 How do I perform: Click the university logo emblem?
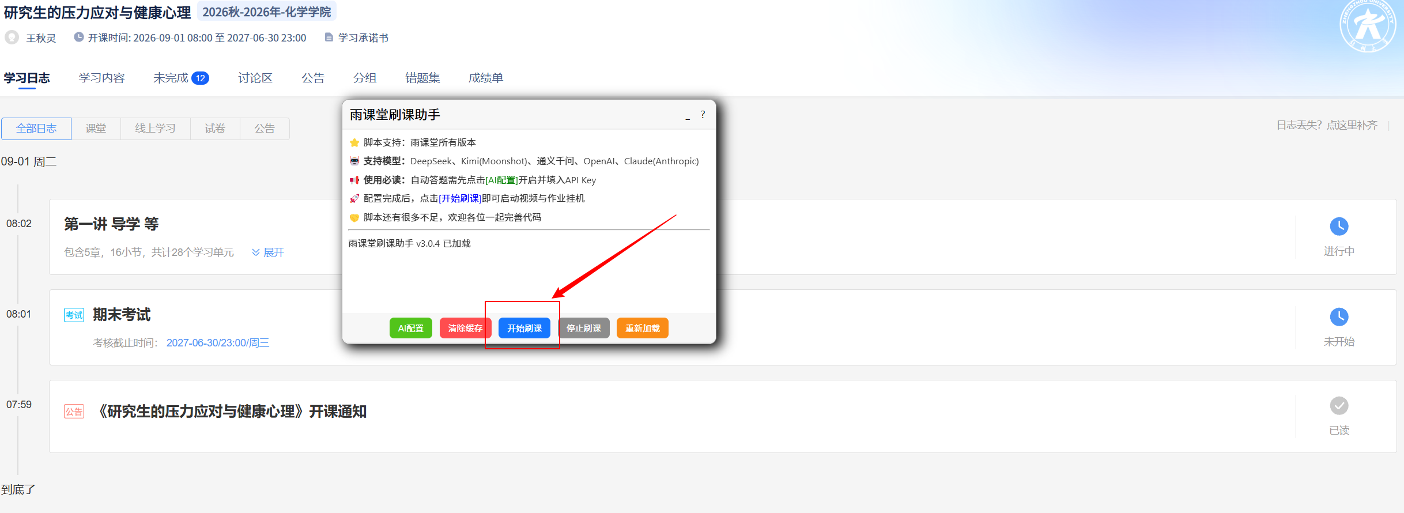point(1368,25)
